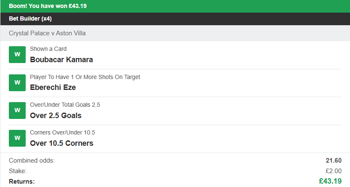Click the W badge beside Over 2.5 Goals
Viewport: 350px width, 187px height.
point(17,111)
